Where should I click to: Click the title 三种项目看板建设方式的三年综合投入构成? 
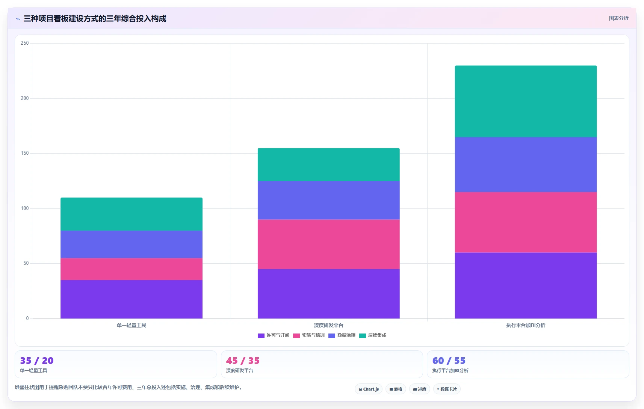pyautogui.click(x=95, y=18)
